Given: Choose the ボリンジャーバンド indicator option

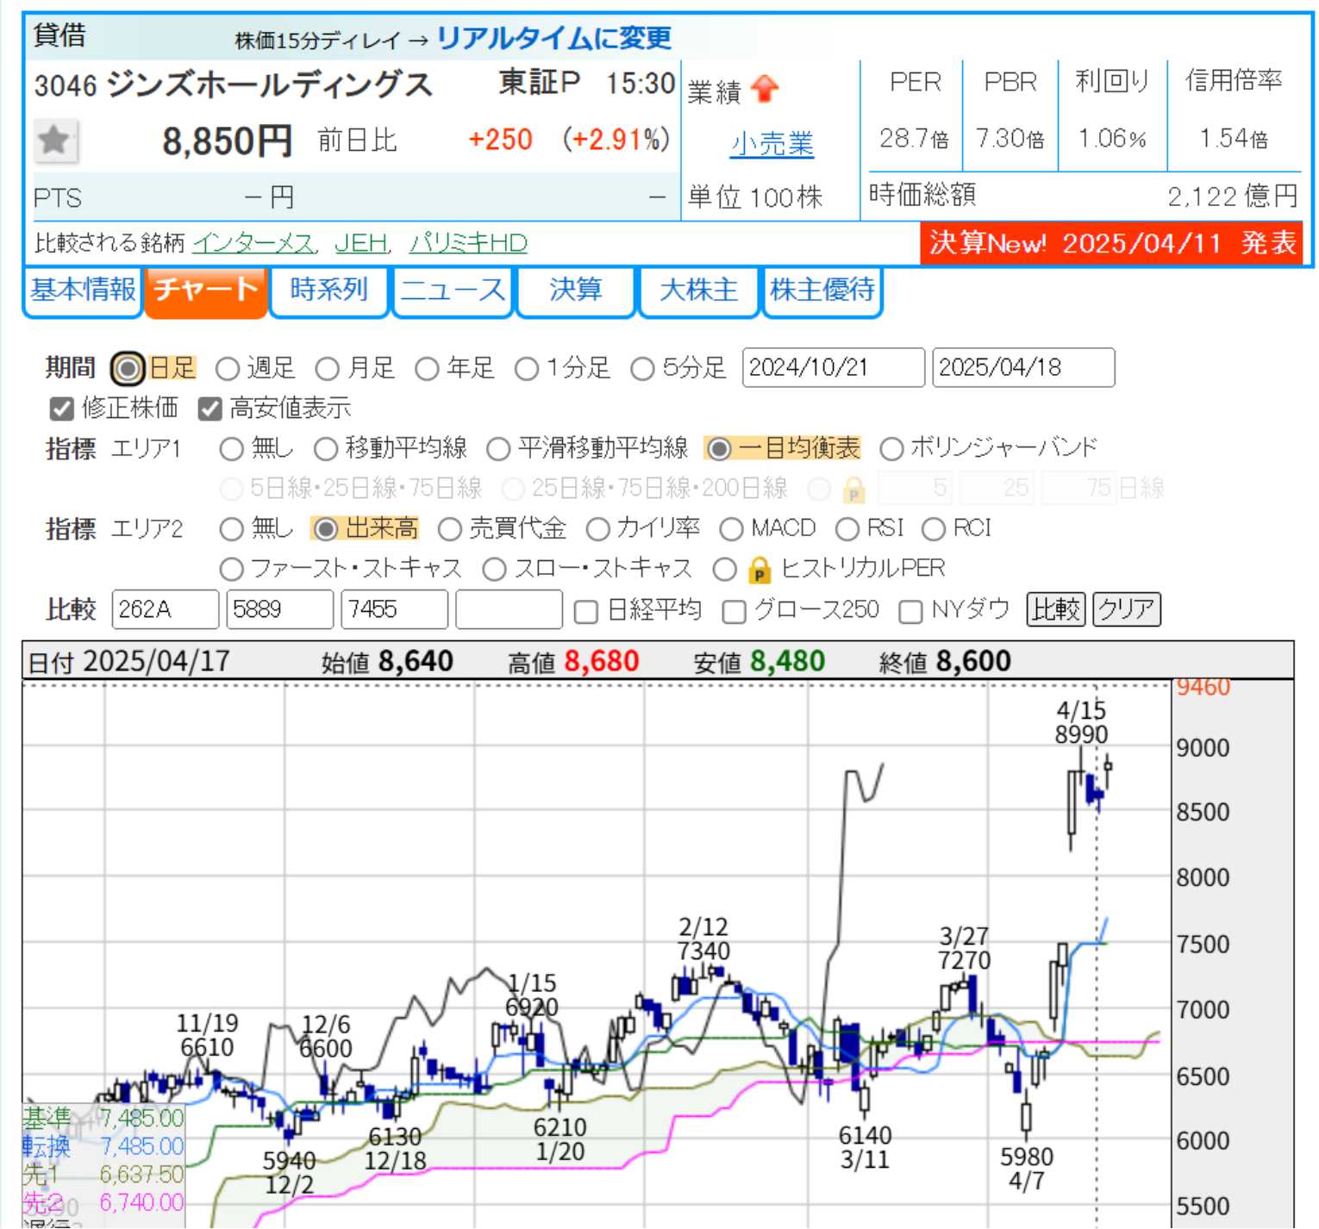Looking at the screenshot, I should point(891,449).
